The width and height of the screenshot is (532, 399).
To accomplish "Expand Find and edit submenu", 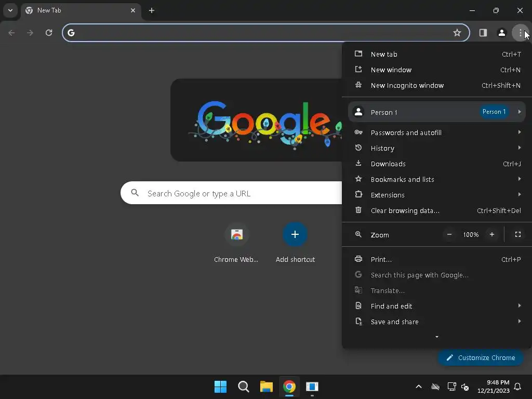I will (436, 306).
